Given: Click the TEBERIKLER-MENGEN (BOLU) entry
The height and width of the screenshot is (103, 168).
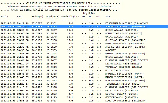Looking at the screenshot, I should [x=123, y=84].
